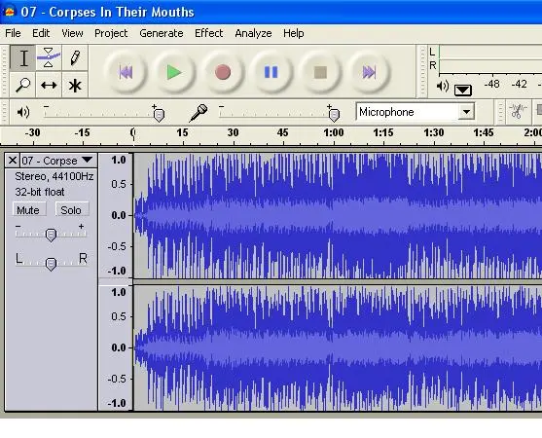The width and height of the screenshot is (542, 438).
Task: Open the Microphone input source dropdown
Action: click(466, 112)
